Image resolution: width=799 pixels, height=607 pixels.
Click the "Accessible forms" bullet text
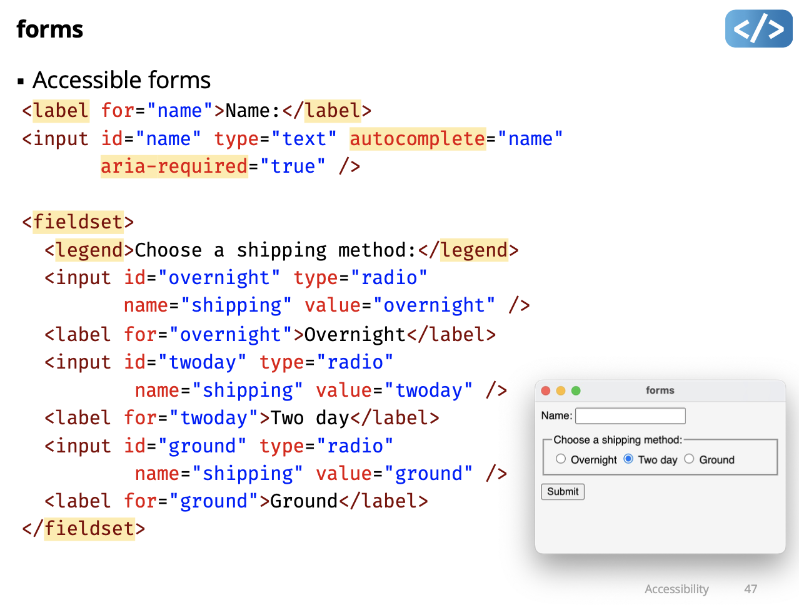click(x=121, y=80)
